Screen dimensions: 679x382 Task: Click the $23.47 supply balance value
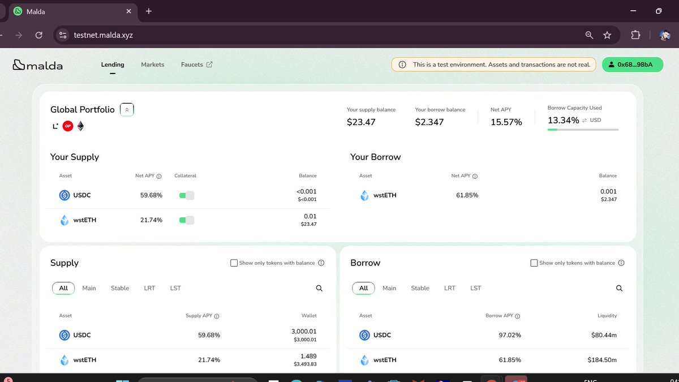click(361, 122)
